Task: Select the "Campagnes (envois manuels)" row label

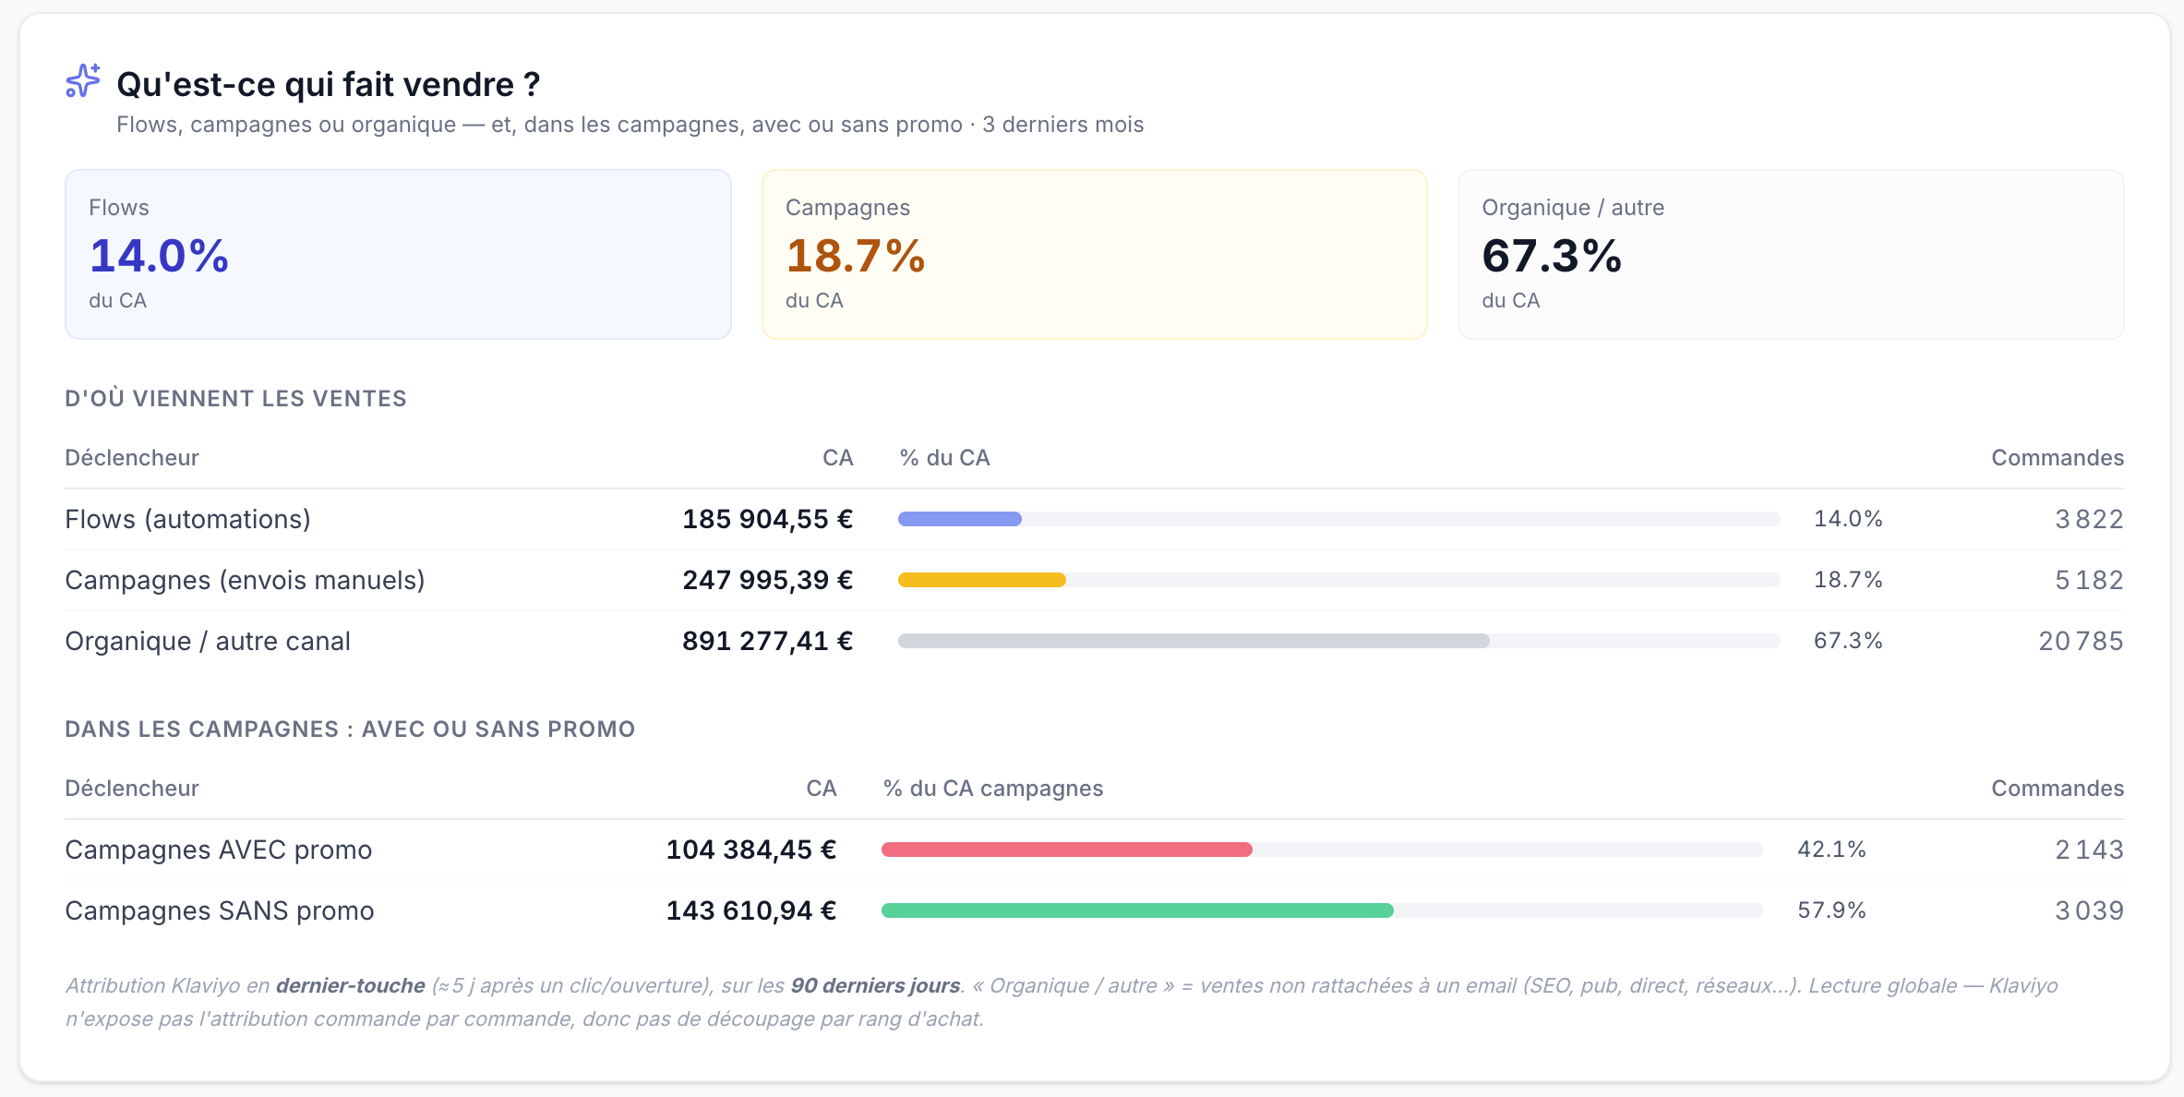Action: point(245,580)
